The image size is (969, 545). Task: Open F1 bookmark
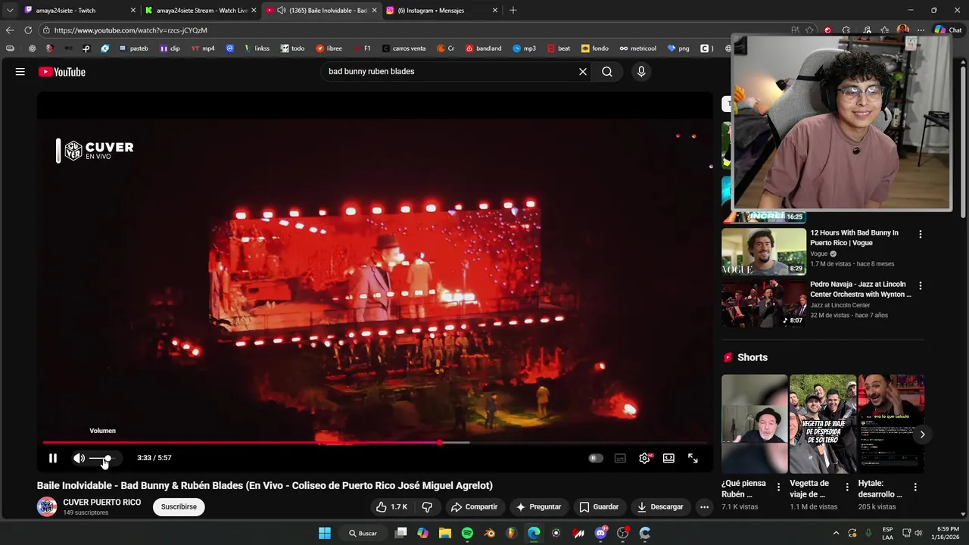(x=362, y=48)
